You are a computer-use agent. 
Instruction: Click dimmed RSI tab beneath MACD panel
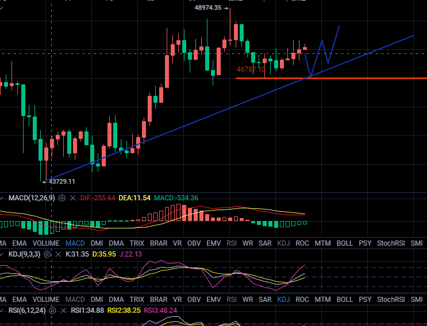click(232, 243)
